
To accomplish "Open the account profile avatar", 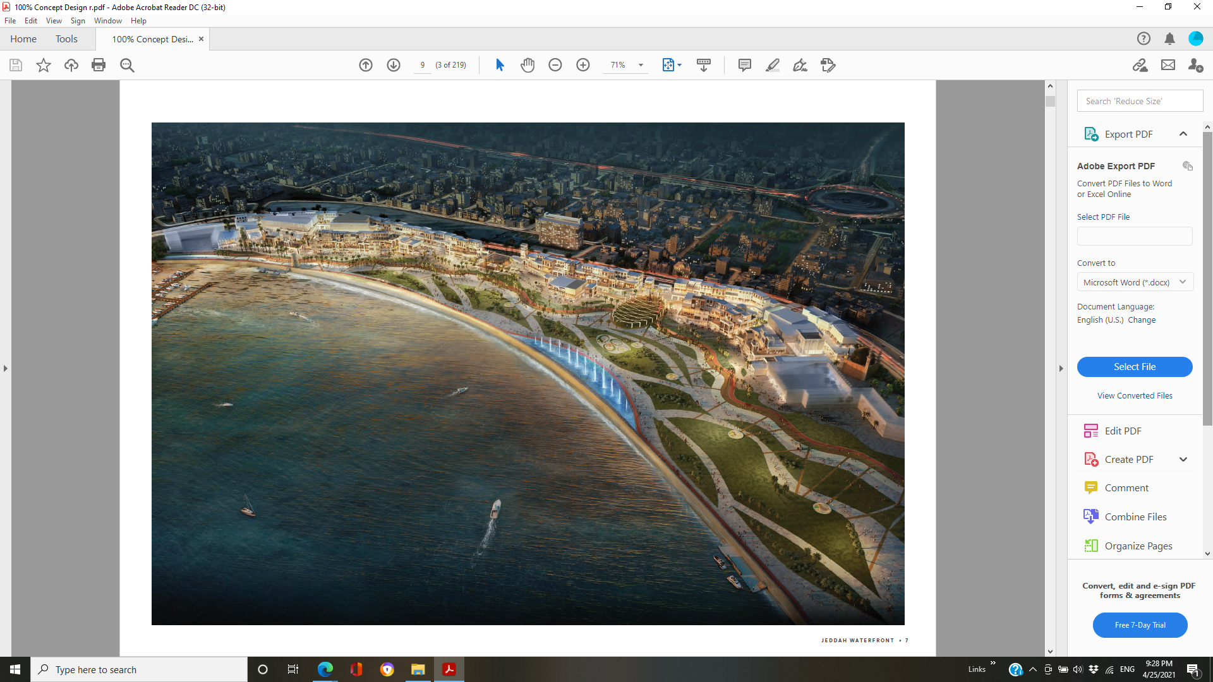I will (1196, 39).
